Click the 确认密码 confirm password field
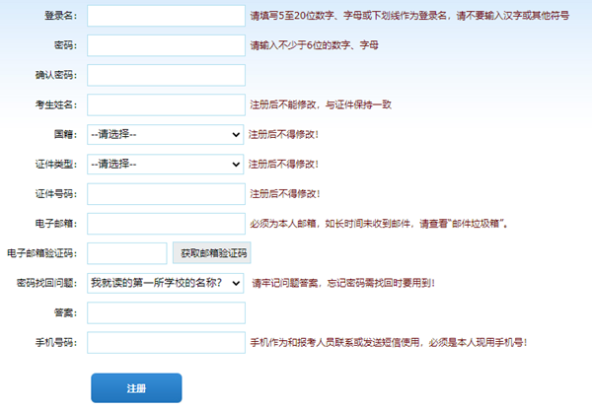 165,75
